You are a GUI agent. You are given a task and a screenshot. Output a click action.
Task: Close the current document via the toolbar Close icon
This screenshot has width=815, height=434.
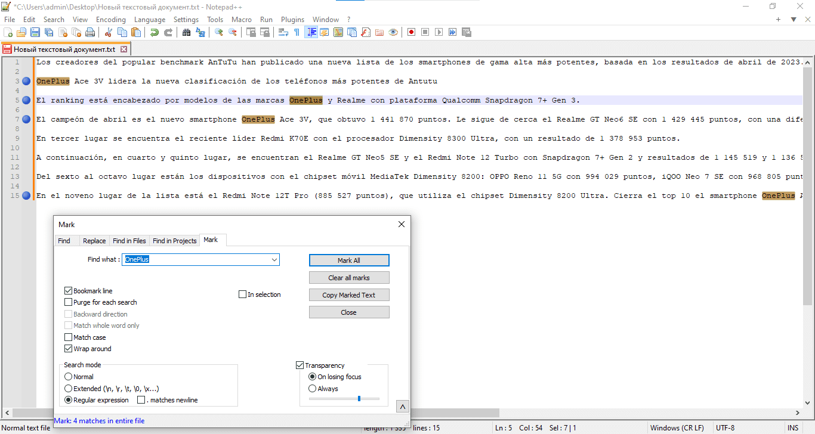pyautogui.click(x=62, y=32)
